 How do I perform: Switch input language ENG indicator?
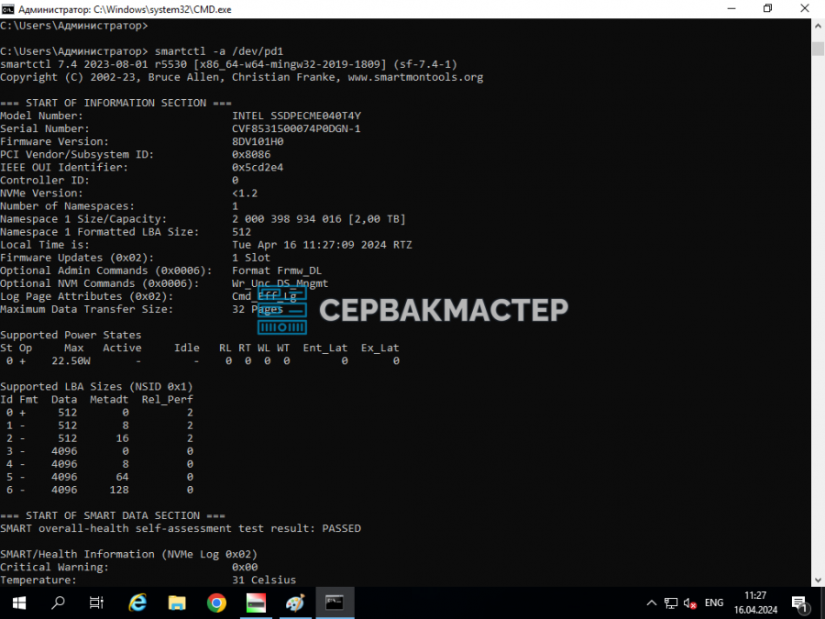tap(714, 603)
